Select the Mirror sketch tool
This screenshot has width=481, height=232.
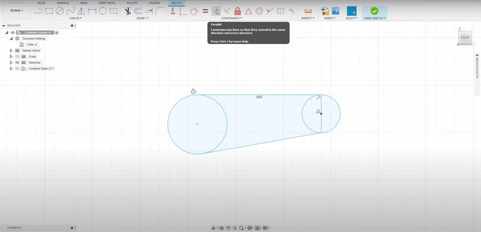point(81,11)
